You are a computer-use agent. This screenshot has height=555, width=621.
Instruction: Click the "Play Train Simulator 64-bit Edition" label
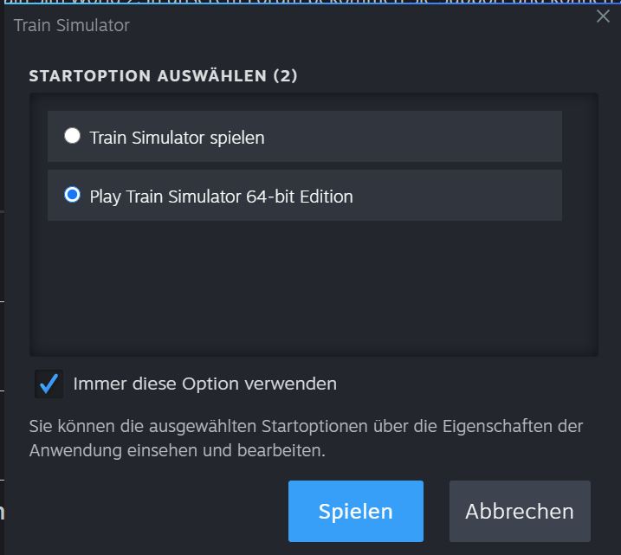click(x=221, y=197)
